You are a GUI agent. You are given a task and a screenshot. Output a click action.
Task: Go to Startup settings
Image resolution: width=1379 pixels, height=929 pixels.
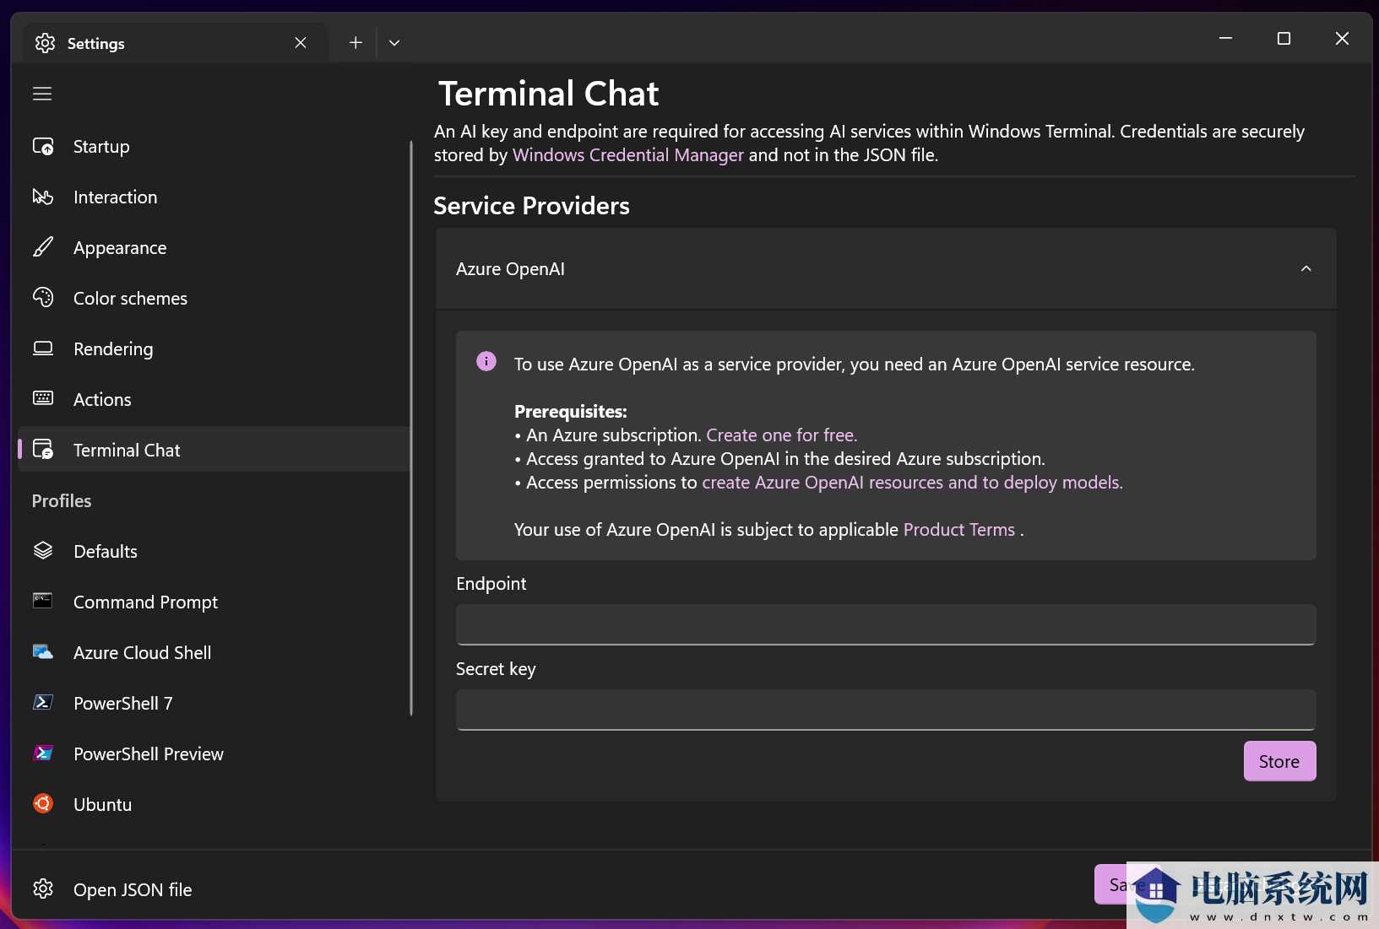pos(214,147)
